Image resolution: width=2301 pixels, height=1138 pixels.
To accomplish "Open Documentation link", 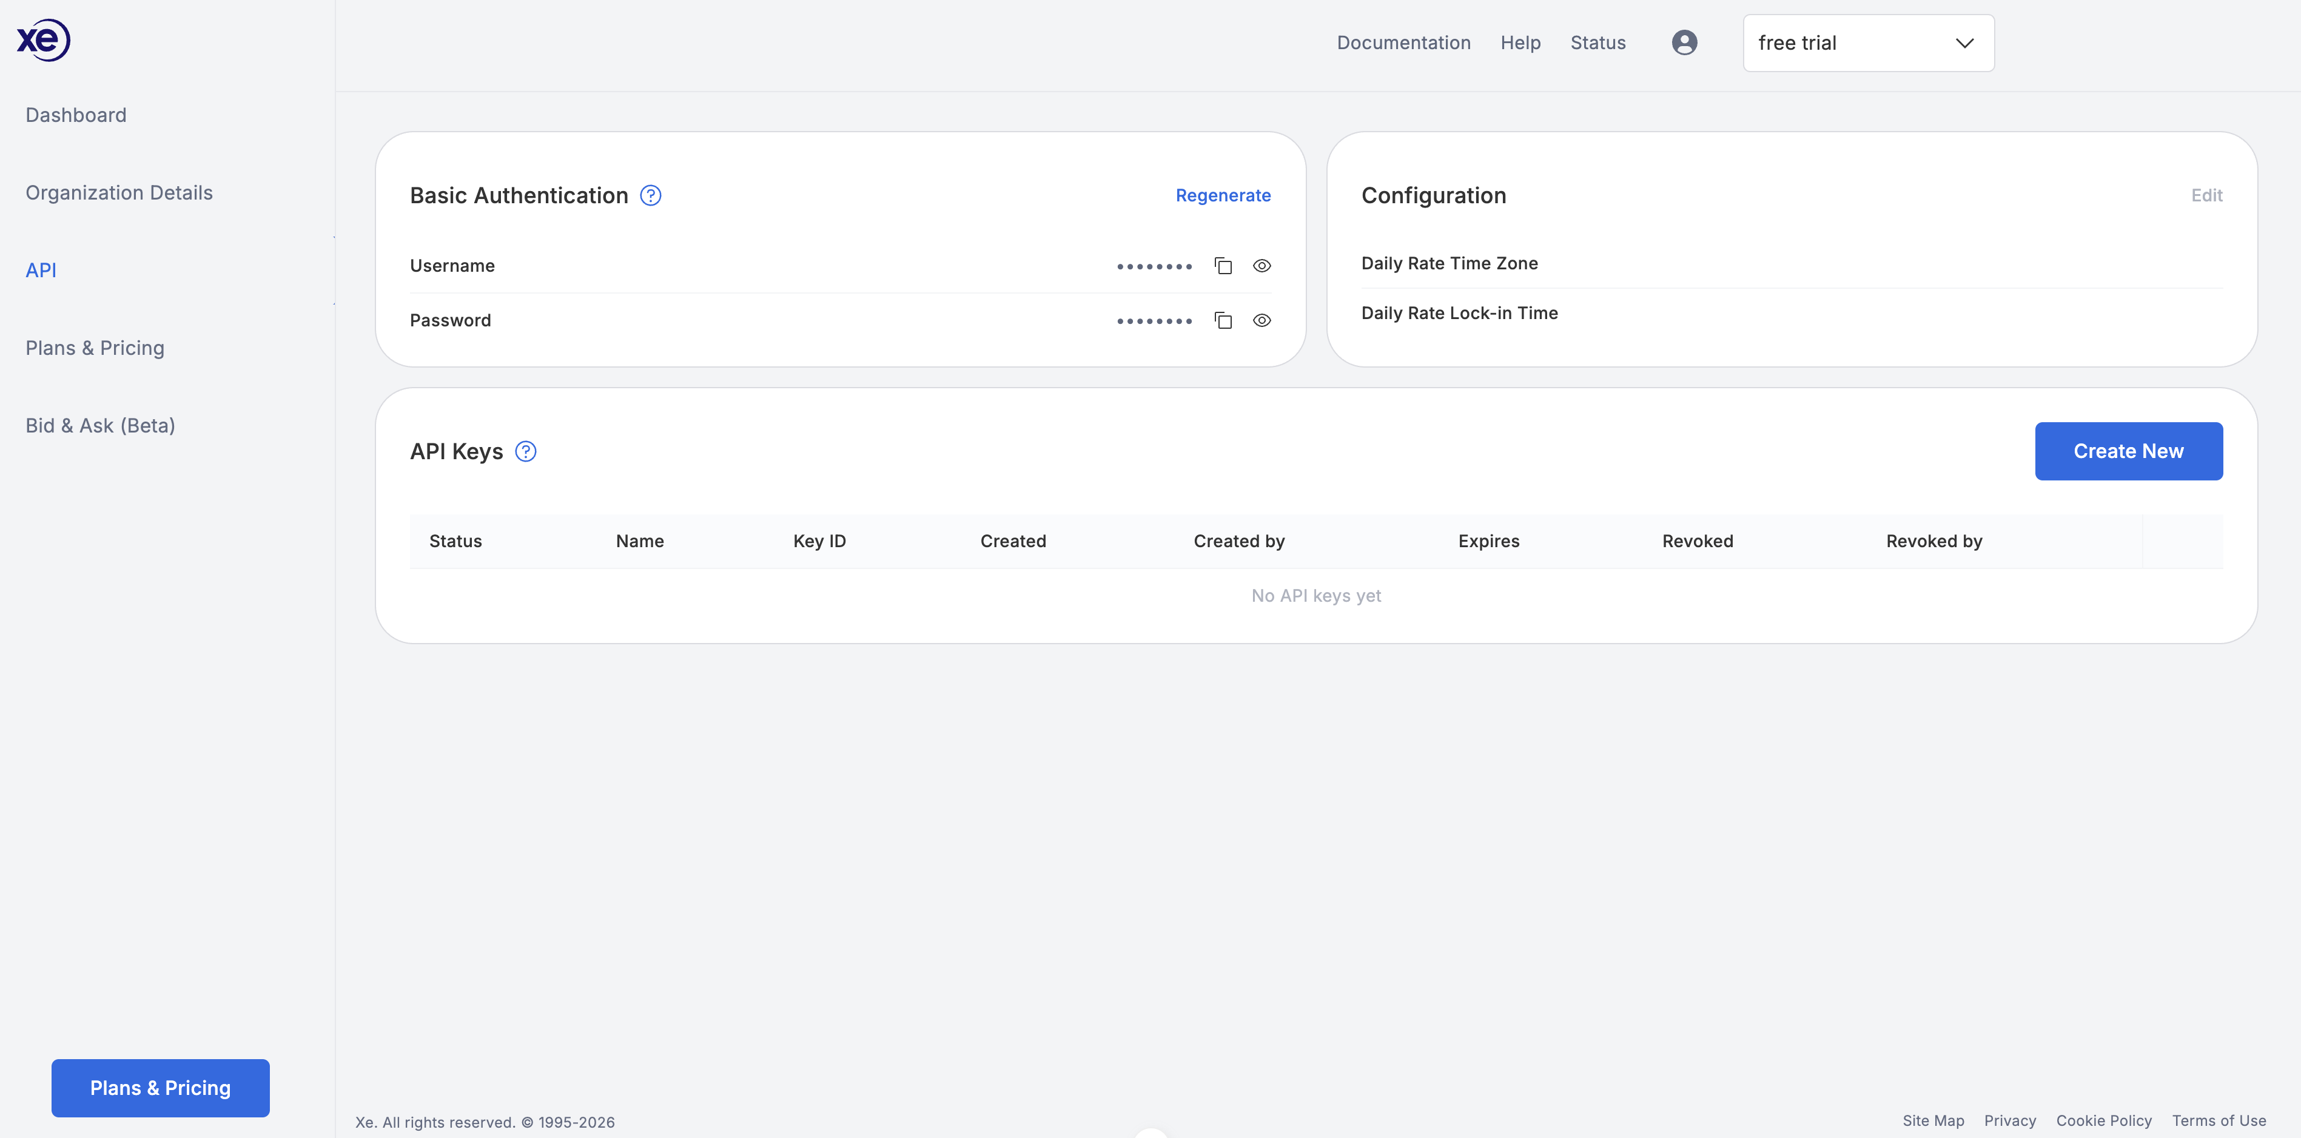I will click(x=1403, y=43).
